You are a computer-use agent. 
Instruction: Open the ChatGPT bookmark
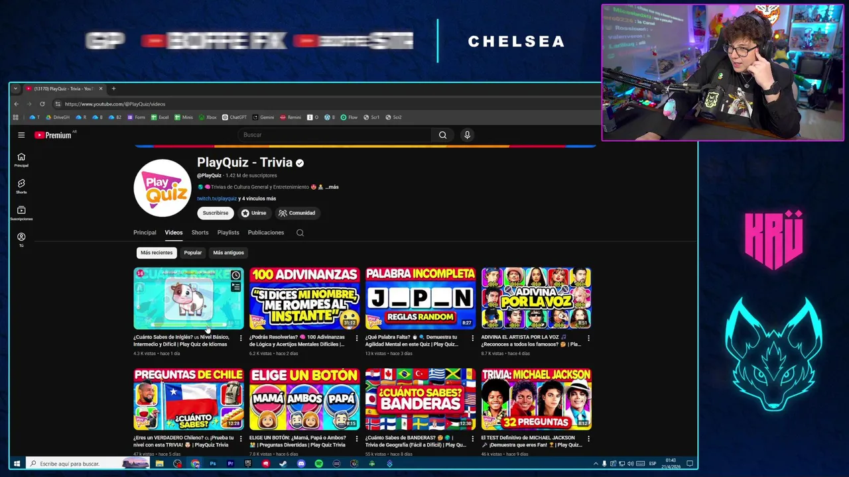[234, 117]
